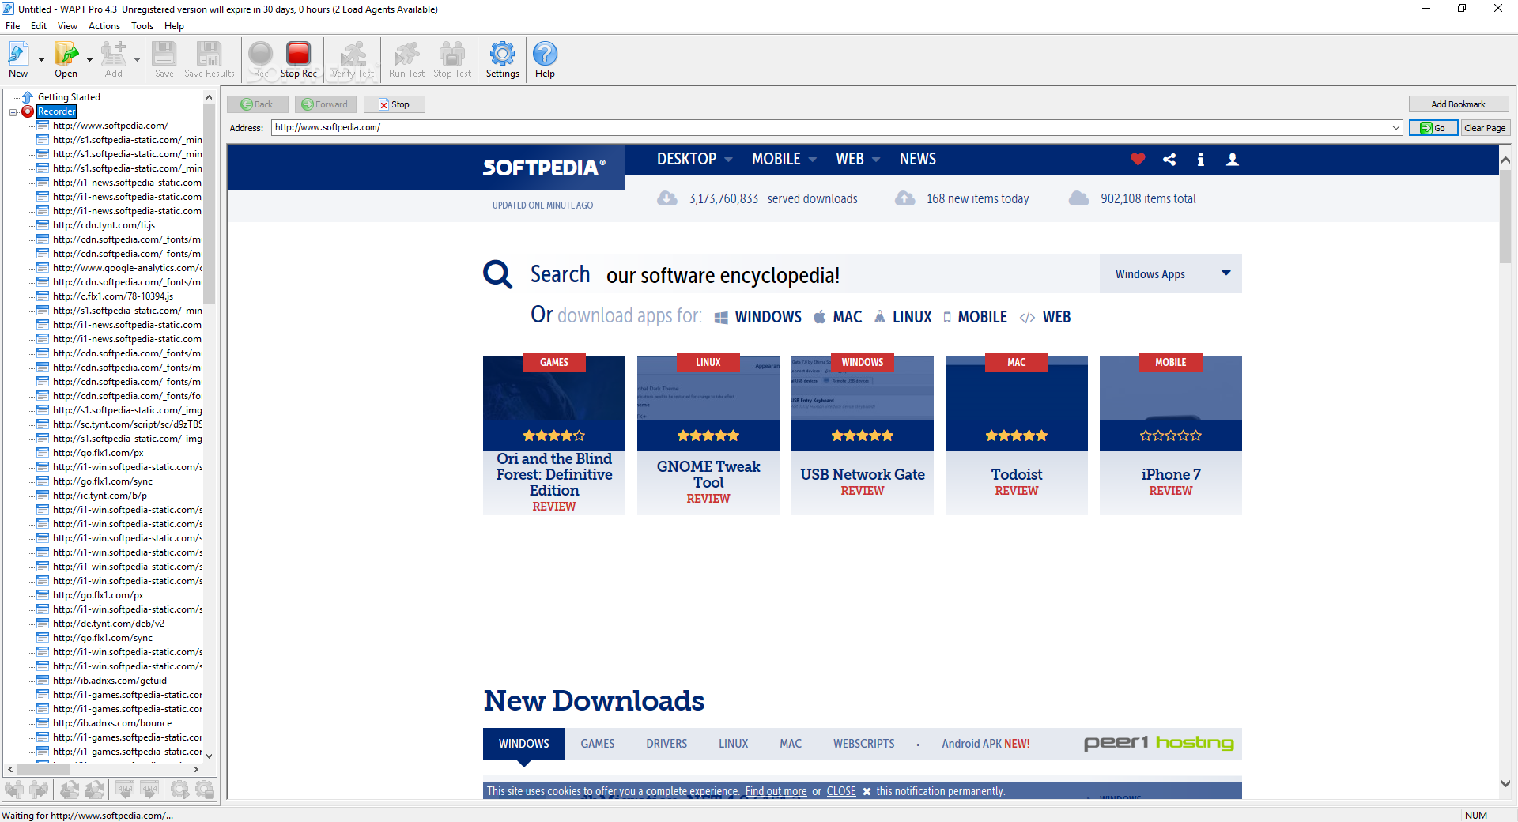Click the gear icon with play arrow
Screen dimensions: 1518x822
click(180, 789)
